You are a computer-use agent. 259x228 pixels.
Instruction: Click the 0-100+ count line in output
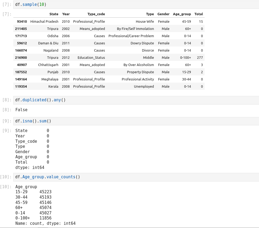click(33, 218)
